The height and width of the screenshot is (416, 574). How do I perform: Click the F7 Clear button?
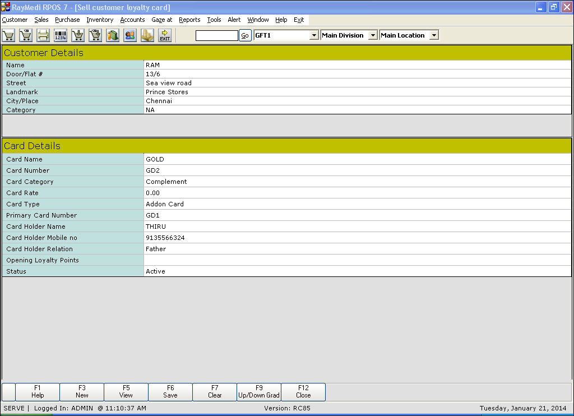coord(215,391)
